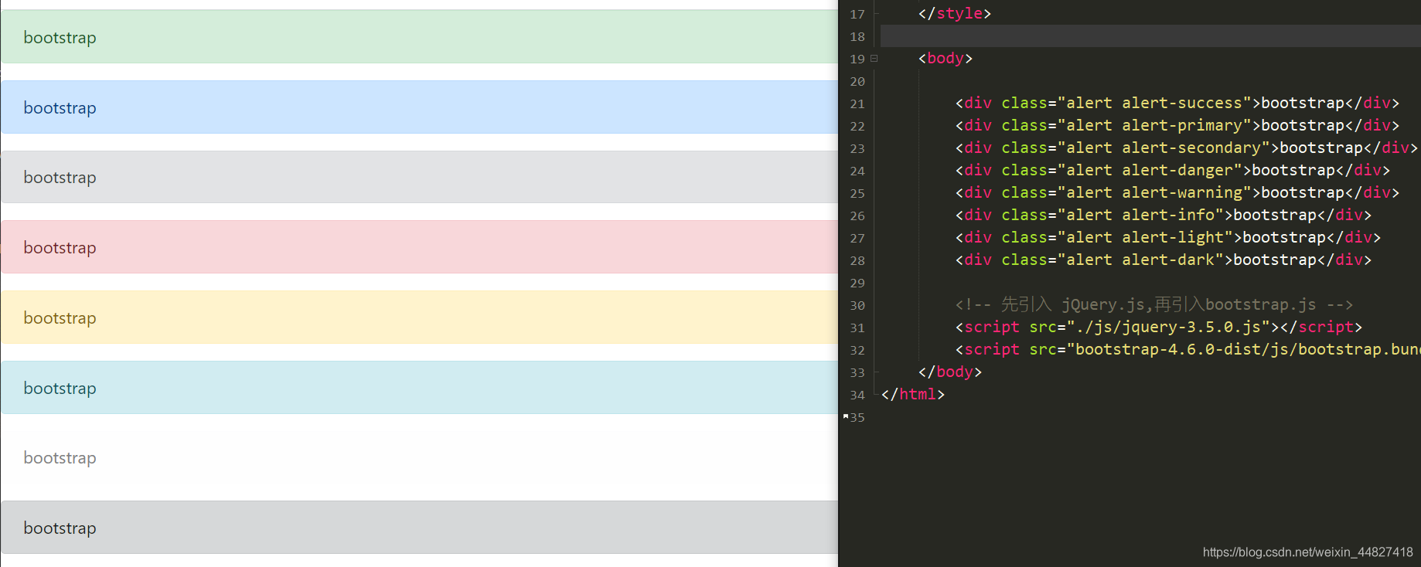Select line number 29 in the gutter
This screenshot has width=1421, height=567.
[x=857, y=283]
